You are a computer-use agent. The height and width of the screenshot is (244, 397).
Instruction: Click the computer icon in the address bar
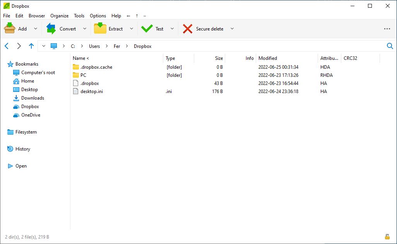54,46
